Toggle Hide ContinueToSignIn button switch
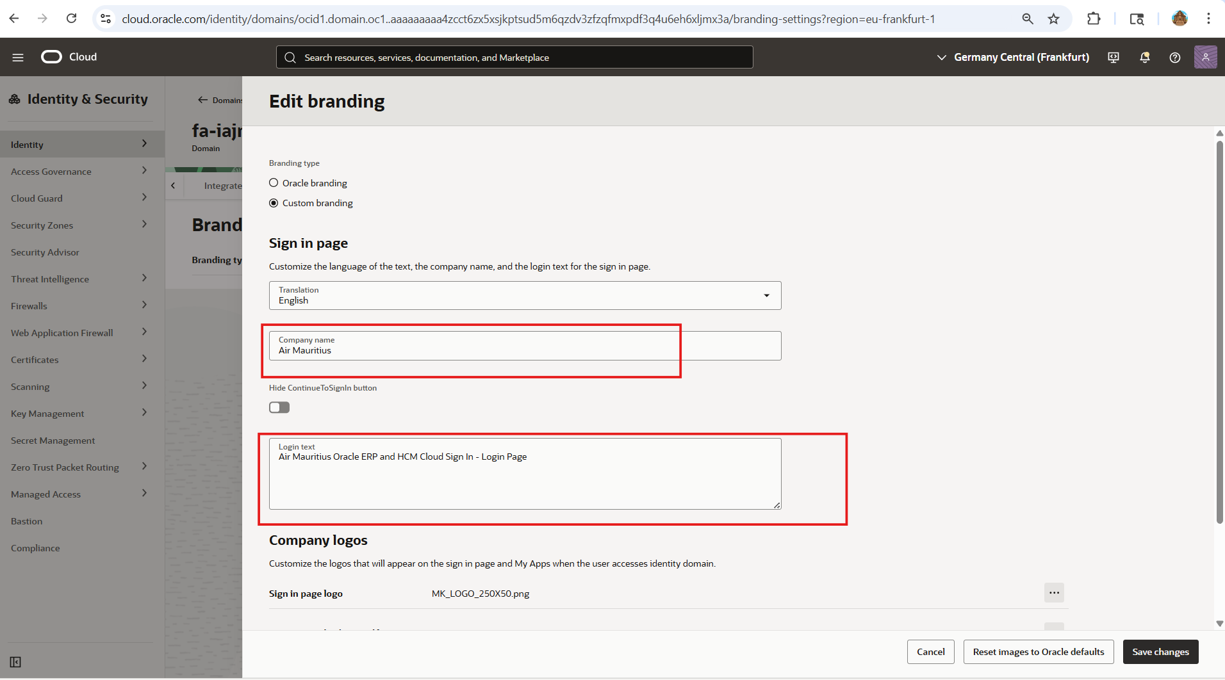This screenshot has height=680, width=1225. point(279,408)
